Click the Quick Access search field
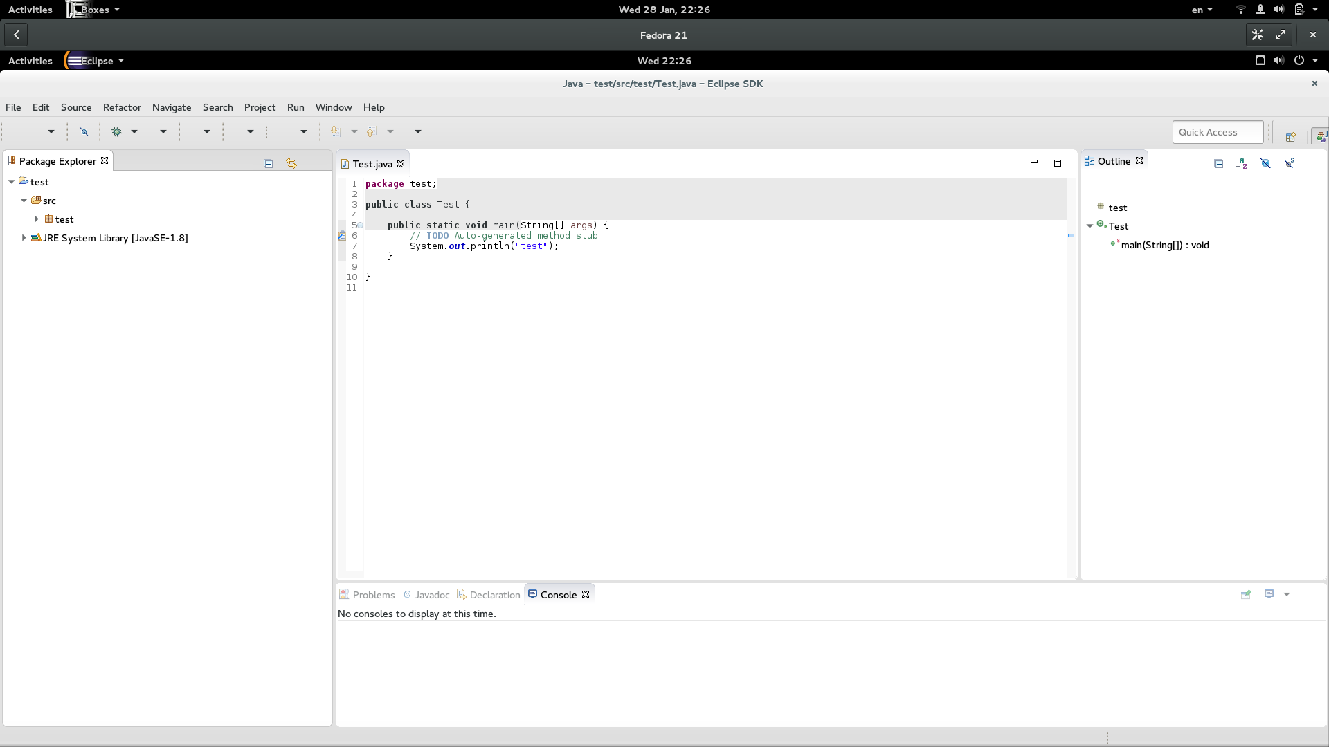 coord(1218,132)
